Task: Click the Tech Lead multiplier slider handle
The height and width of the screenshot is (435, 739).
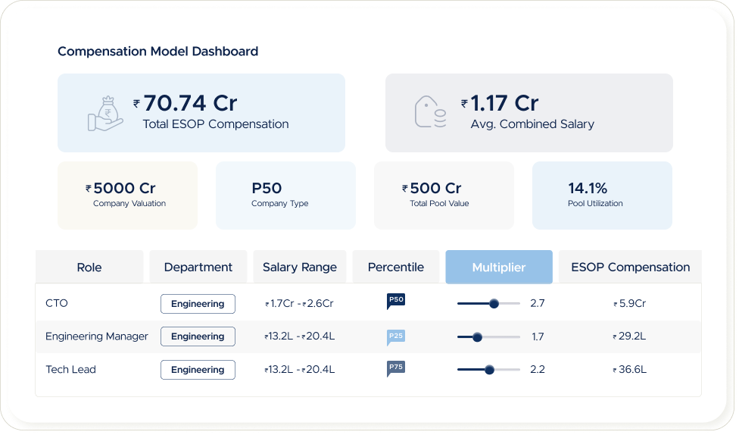Action: (489, 370)
